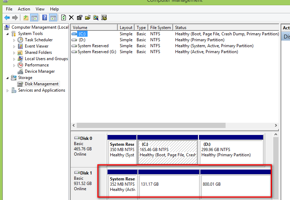Sort by the Type column header
This screenshot has height=200, width=290.
[x=141, y=28]
